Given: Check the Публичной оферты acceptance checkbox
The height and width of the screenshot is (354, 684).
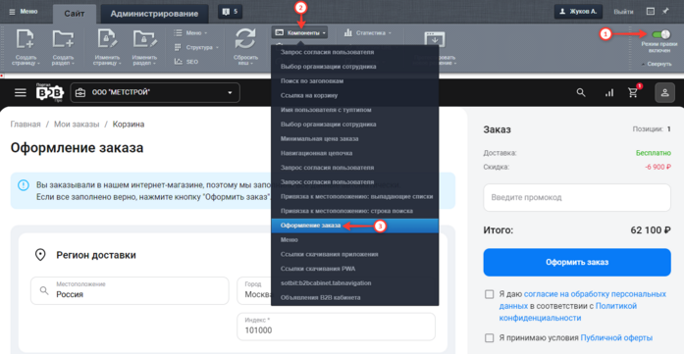Looking at the screenshot, I should click(490, 338).
